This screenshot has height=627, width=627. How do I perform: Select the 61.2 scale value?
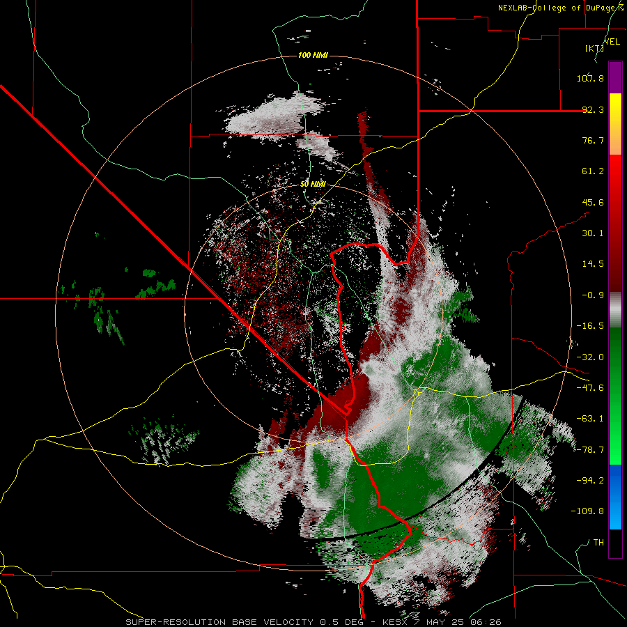click(593, 171)
